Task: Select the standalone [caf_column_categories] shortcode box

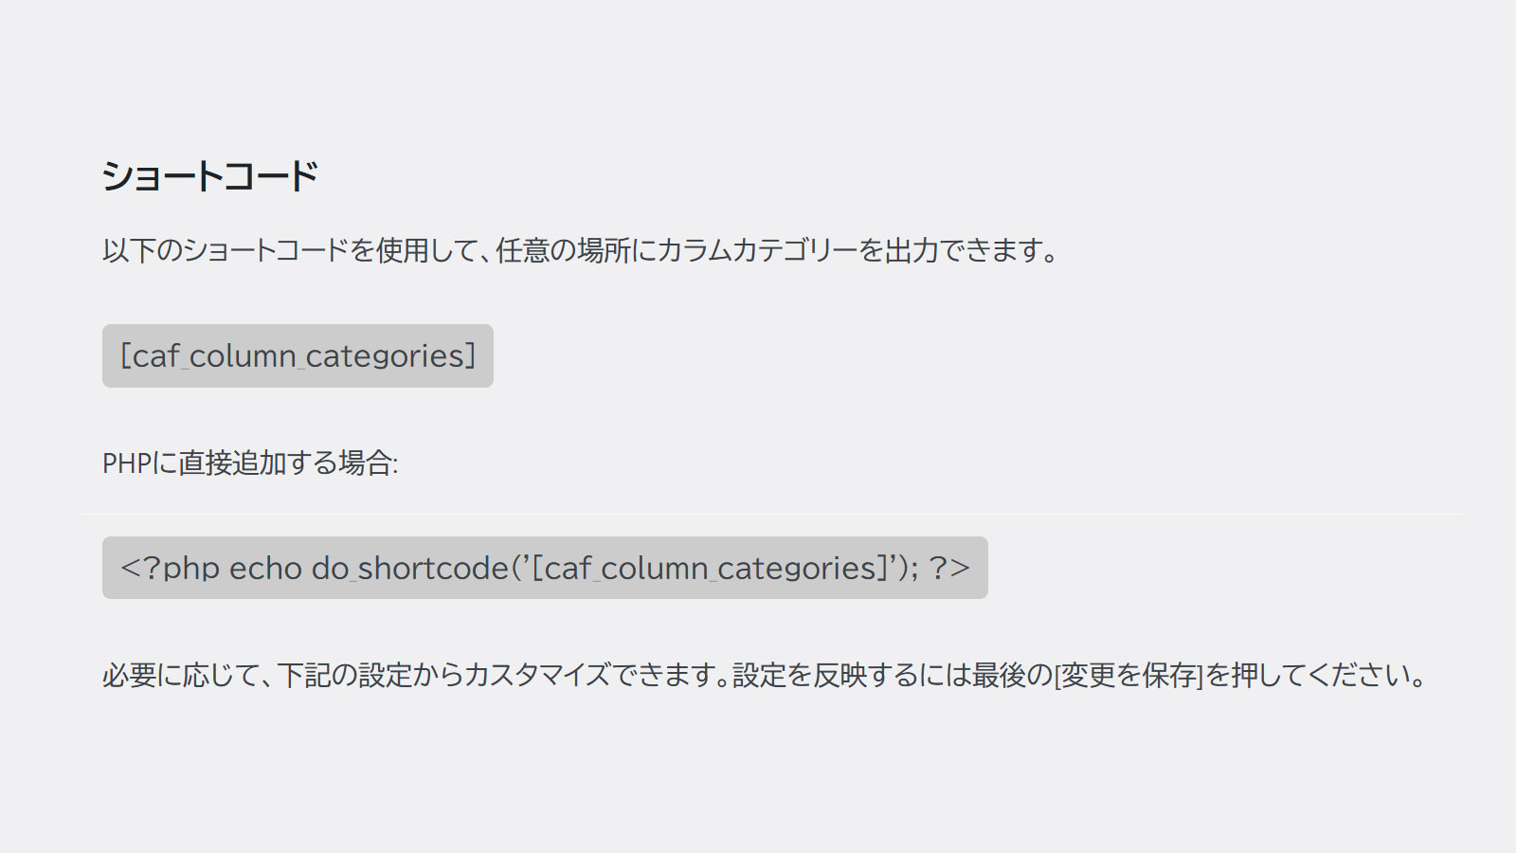Action: coord(298,355)
